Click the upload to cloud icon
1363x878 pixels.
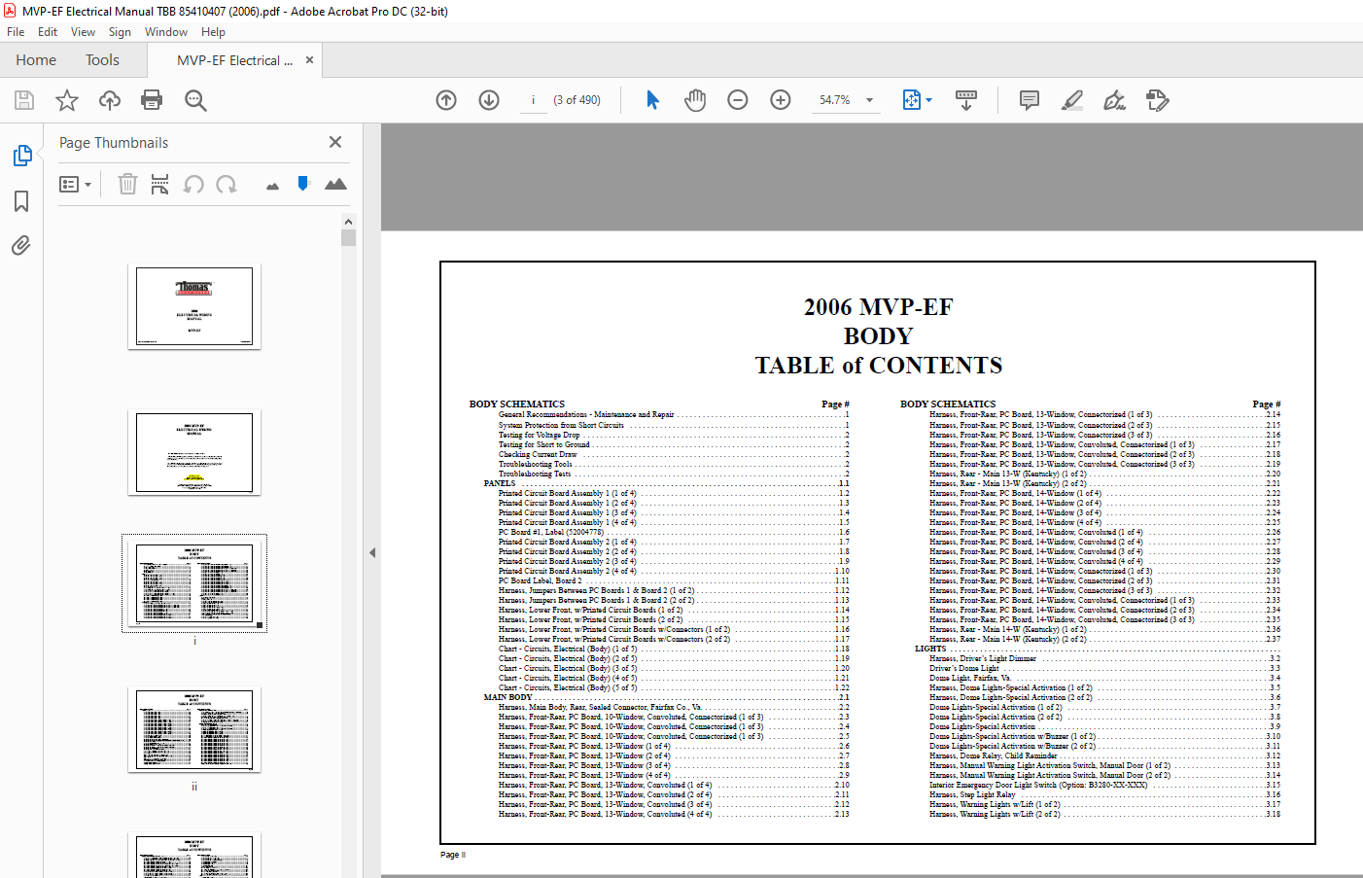click(110, 100)
